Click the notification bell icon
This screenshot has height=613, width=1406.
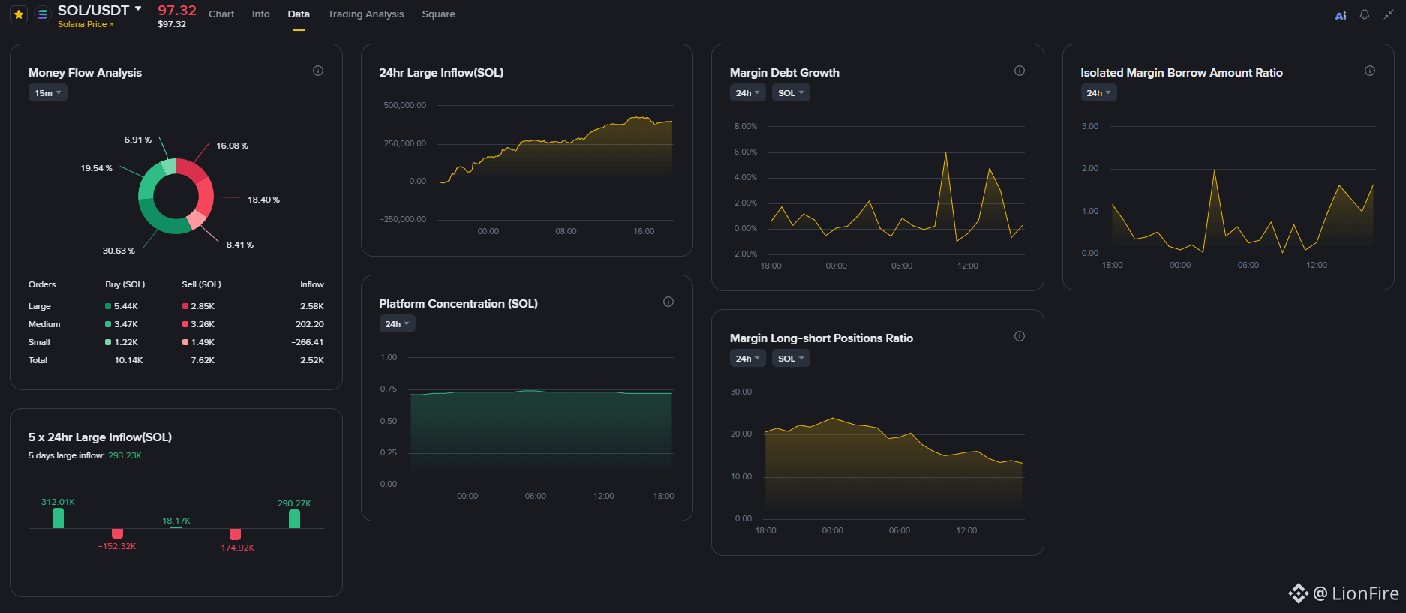coord(1365,14)
